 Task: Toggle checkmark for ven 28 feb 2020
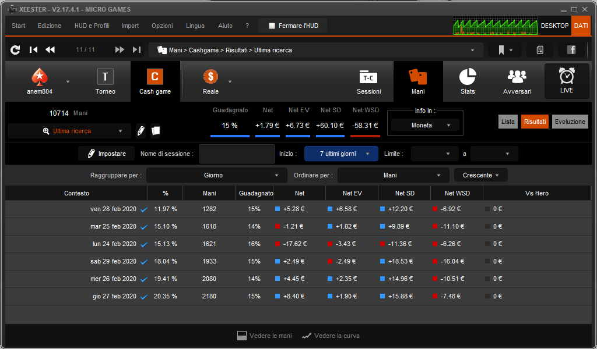pos(144,209)
